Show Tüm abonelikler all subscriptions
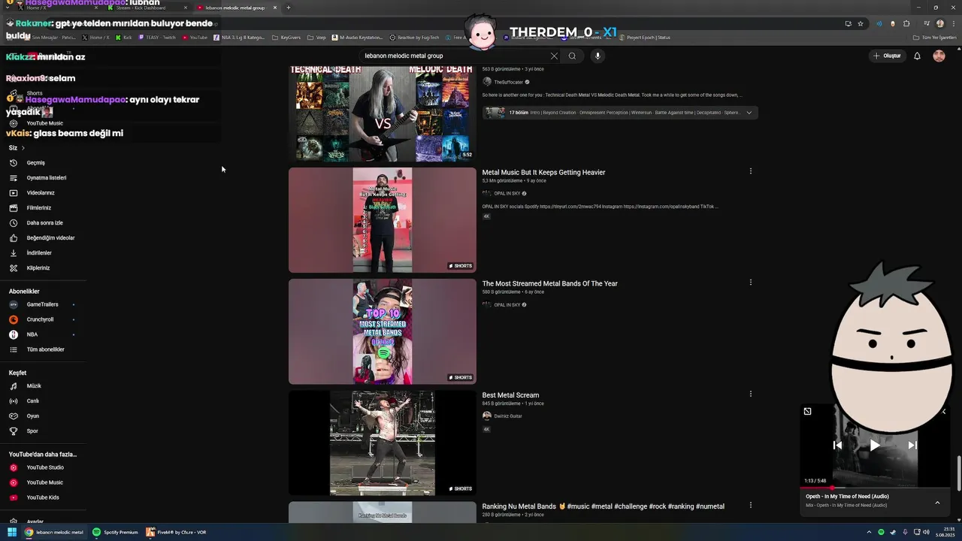Screen dimensions: 962x541 click(x=45, y=349)
